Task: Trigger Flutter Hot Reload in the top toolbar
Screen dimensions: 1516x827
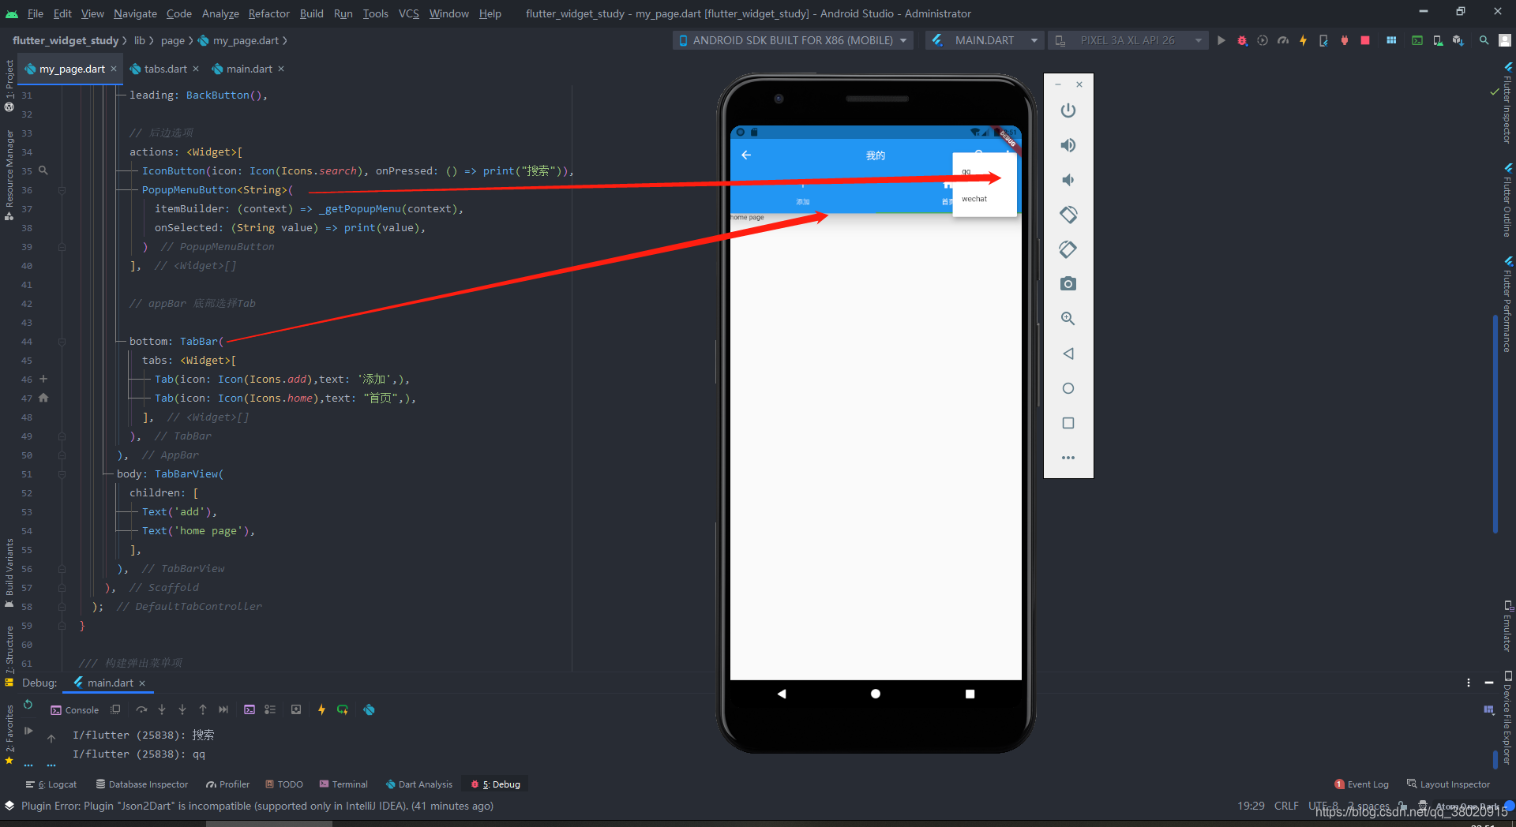Action: (1303, 40)
